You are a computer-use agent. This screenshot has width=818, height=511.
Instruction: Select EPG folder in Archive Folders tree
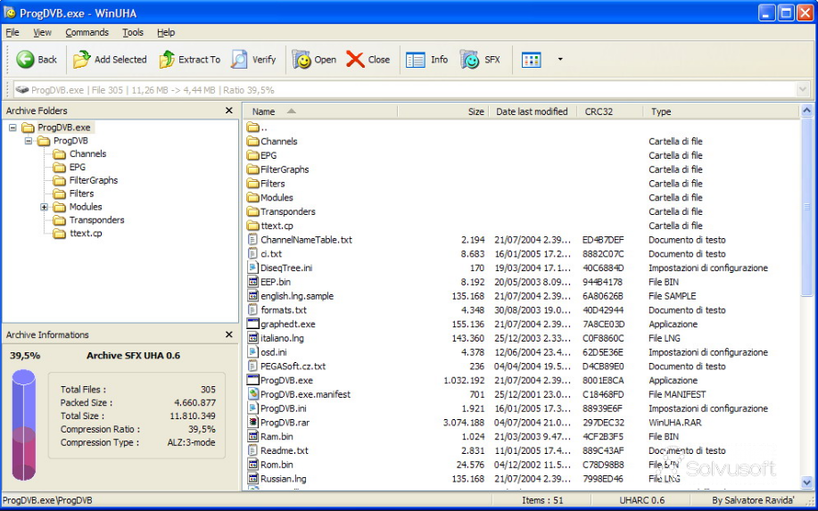click(x=78, y=167)
